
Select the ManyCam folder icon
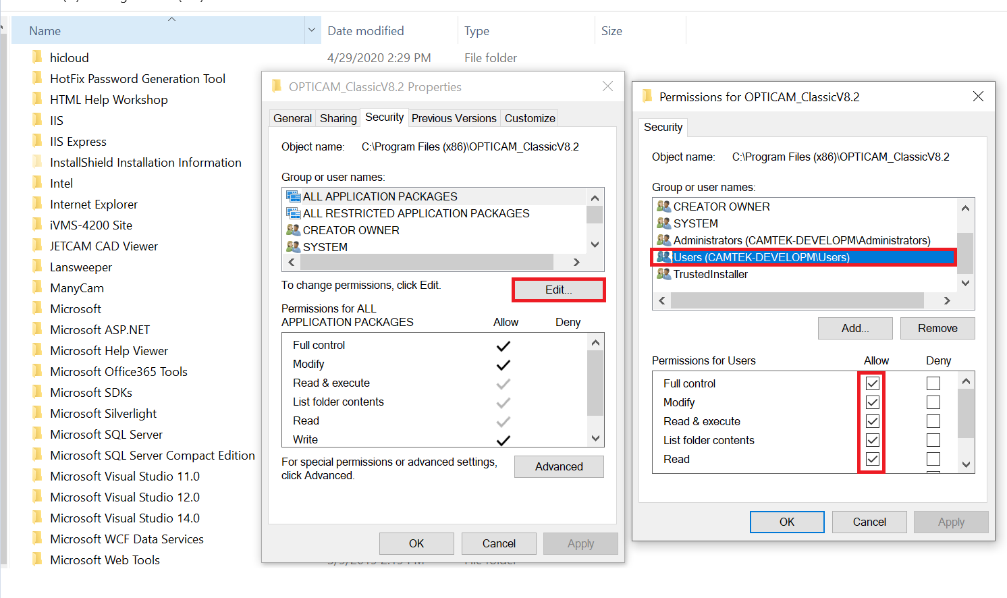[37, 288]
